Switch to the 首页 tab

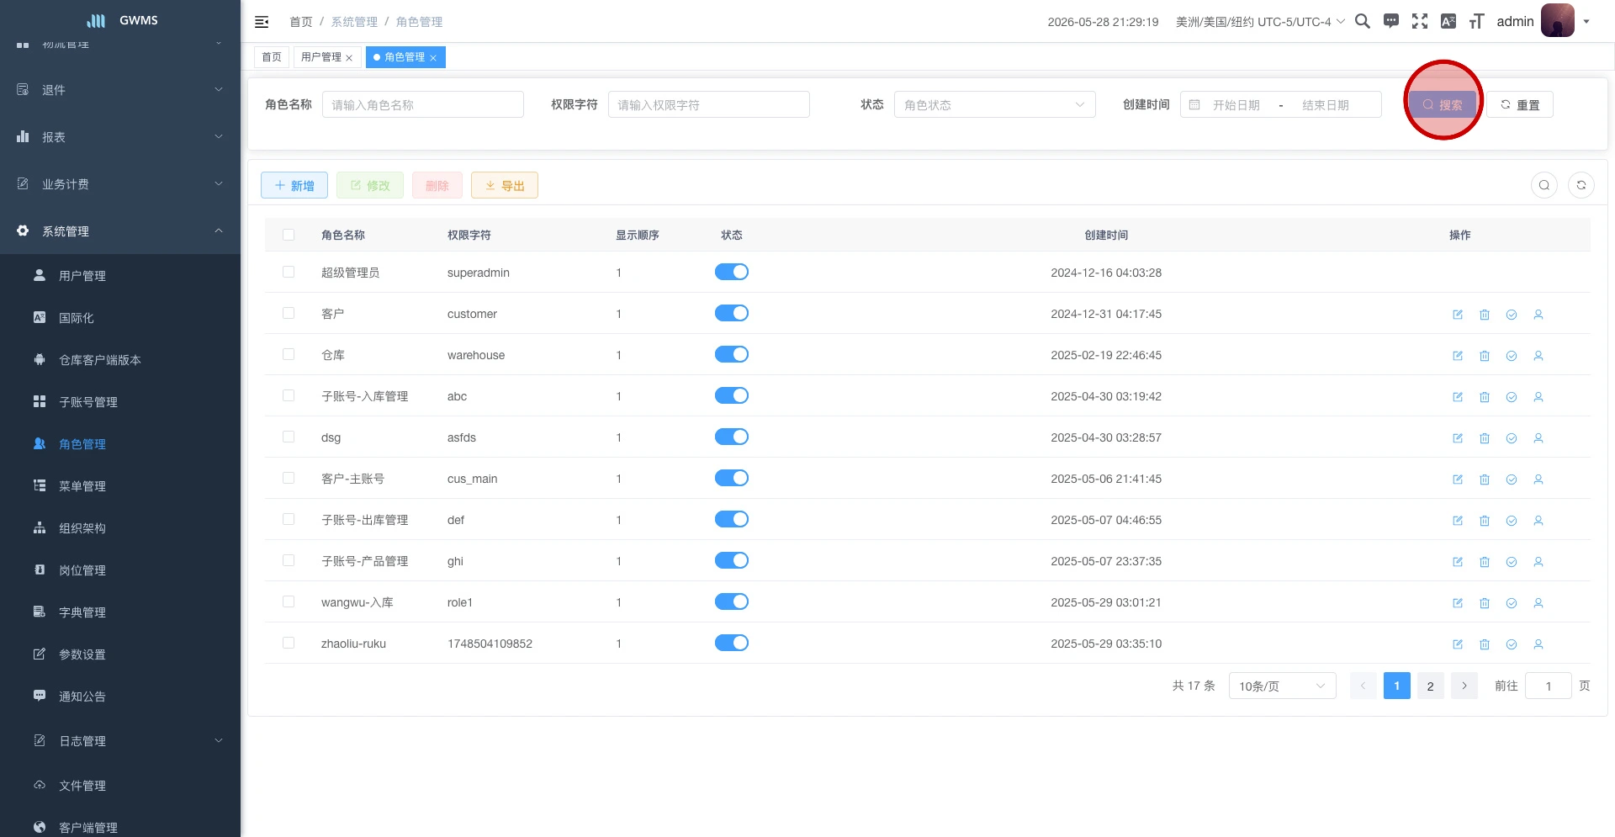[x=272, y=57]
